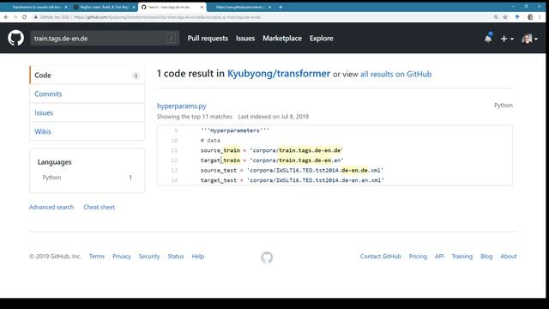Jump to line 11 of hyperparams.py
The width and height of the screenshot is (549, 309).
click(174, 150)
